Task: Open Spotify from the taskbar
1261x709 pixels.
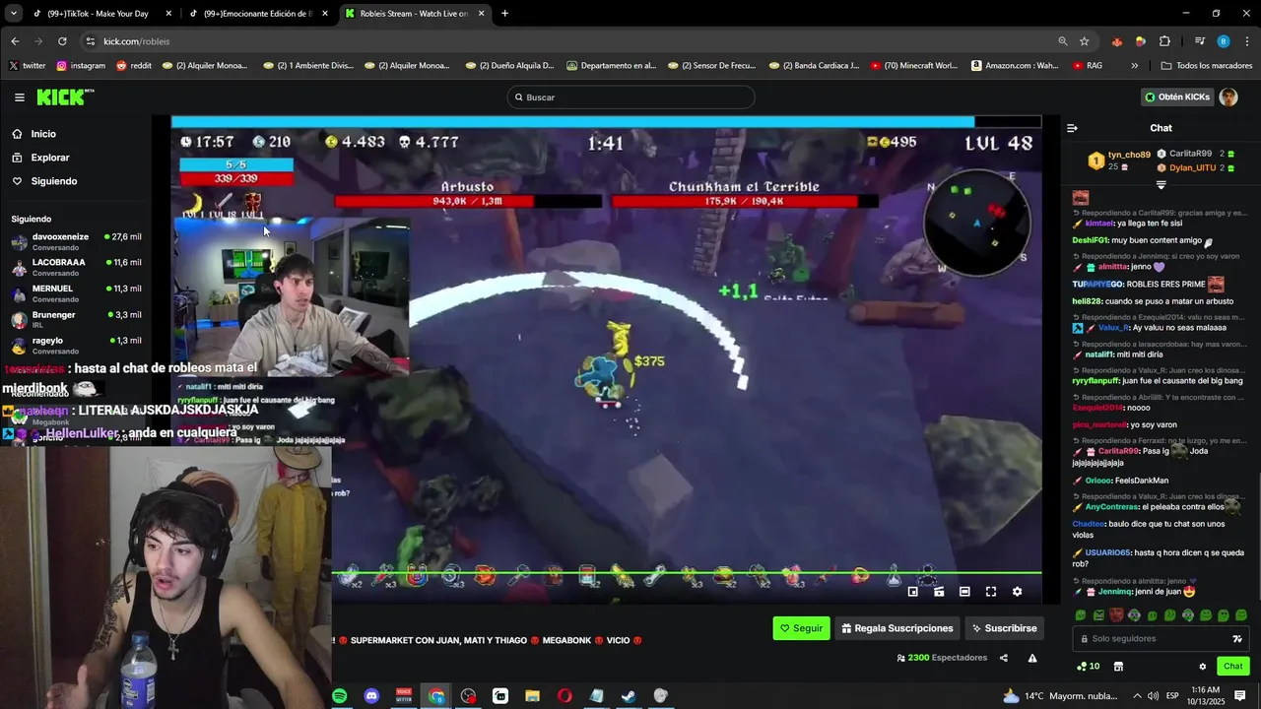Action: pyautogui.click(x=340, y=696)
